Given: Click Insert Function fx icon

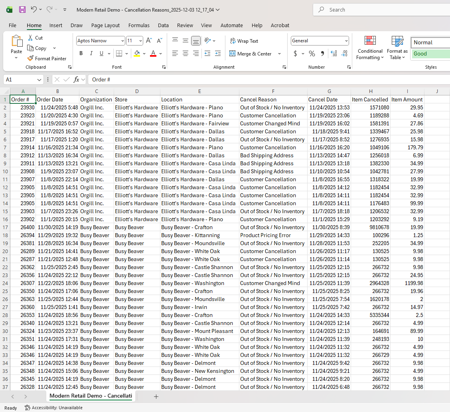Looking at the screenshot, I should click(x=76, y=79).
